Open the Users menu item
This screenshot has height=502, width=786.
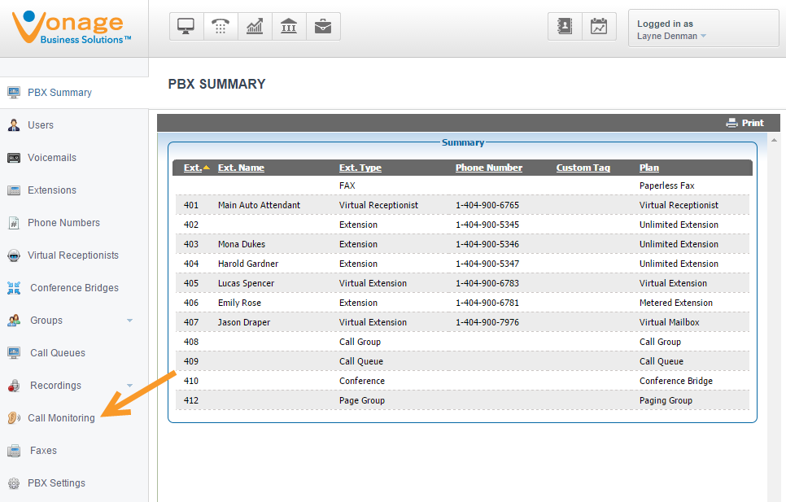click(41, 125)
